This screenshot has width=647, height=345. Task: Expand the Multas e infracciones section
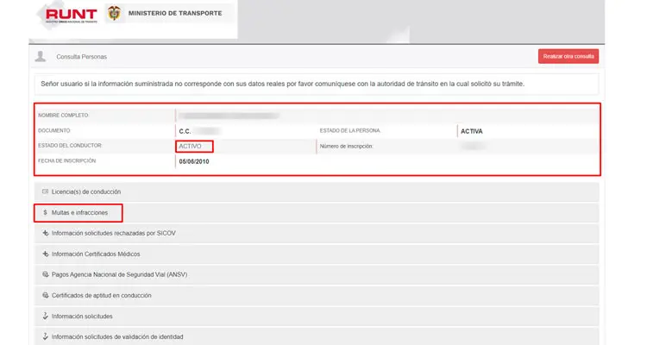317,212
